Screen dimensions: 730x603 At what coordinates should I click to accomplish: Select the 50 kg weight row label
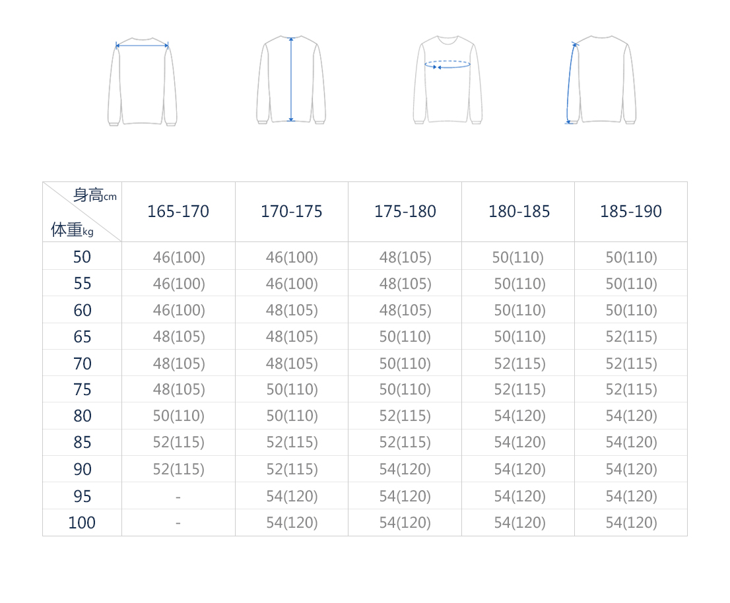point(83,257)
